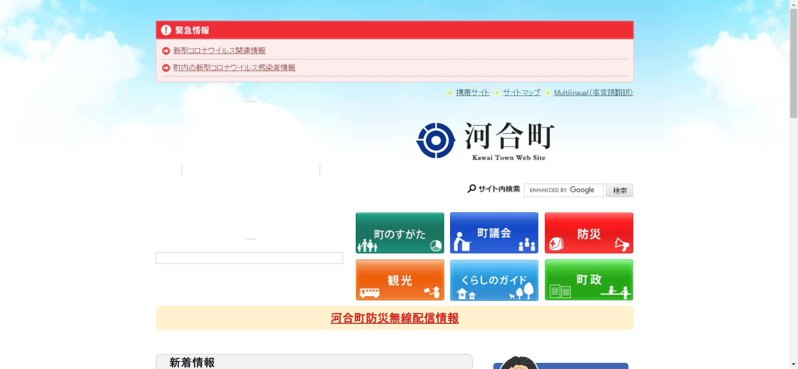Open the 防災 red tile

pyautogui.click(x=589, y=233)
